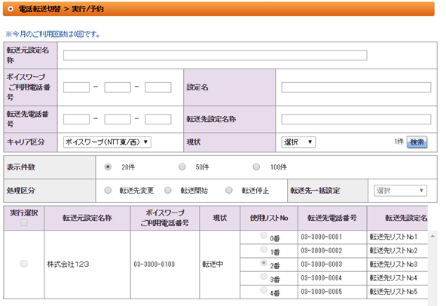Click the 現状 column header in results table
This screenshot has height=306, width=446.
tap(219, 218)
